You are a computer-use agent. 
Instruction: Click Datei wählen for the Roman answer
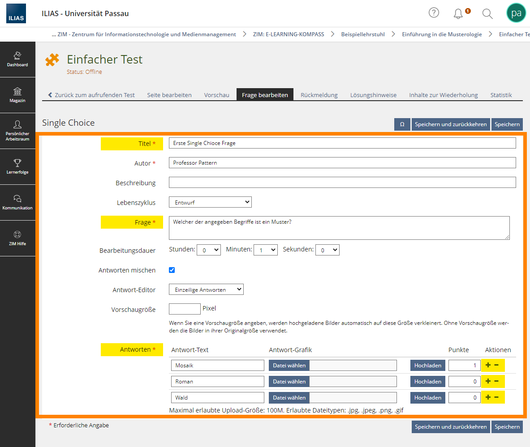[289, 382]
